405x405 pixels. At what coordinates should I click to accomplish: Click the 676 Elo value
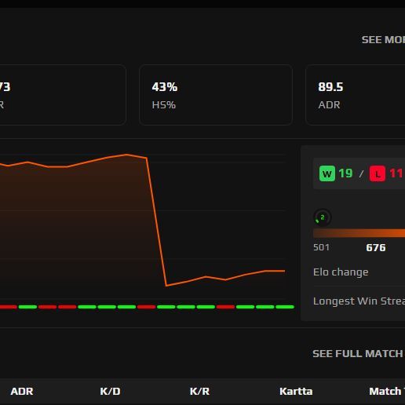pos(376,247)
